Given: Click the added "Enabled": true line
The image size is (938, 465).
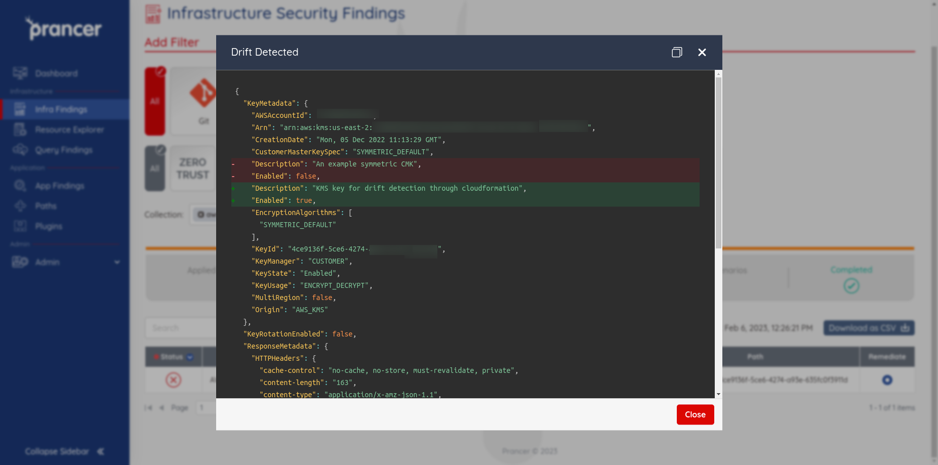Looking at the screenshot, I should pyautogui.click(x=465, y=200).
